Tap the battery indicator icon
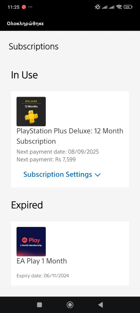 pyautogui.click(x=128, y=7)
